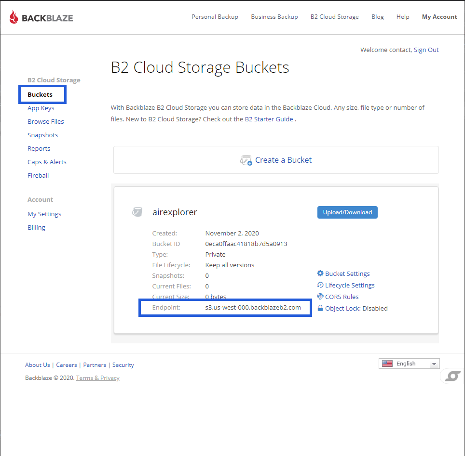This screenshot has width=465, height=456.
Task: Open Business Backup in top navigation
Action: tap(274, 17)
